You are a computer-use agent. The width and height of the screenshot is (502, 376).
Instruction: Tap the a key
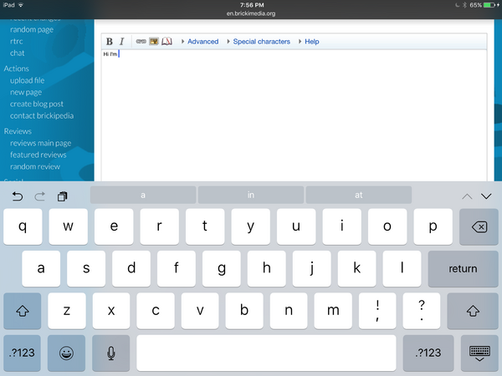41,268
